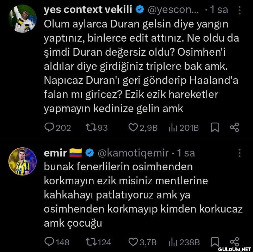This screenshot has width=253, height=252.
Task: Reply to emir's tweet with 148 replies
Action: click(x=49, y=242)
